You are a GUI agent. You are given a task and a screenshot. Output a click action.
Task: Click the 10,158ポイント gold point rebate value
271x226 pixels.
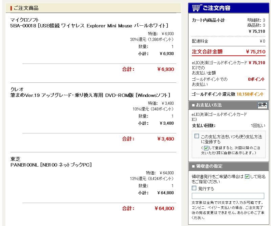tap(250, 94)
